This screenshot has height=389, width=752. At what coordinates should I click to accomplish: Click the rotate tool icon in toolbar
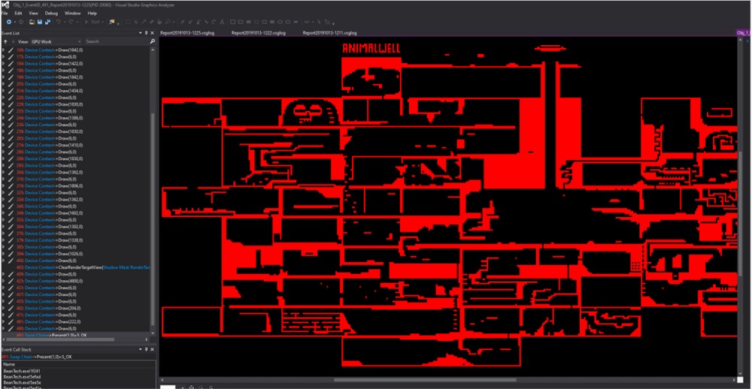[214, 22]
